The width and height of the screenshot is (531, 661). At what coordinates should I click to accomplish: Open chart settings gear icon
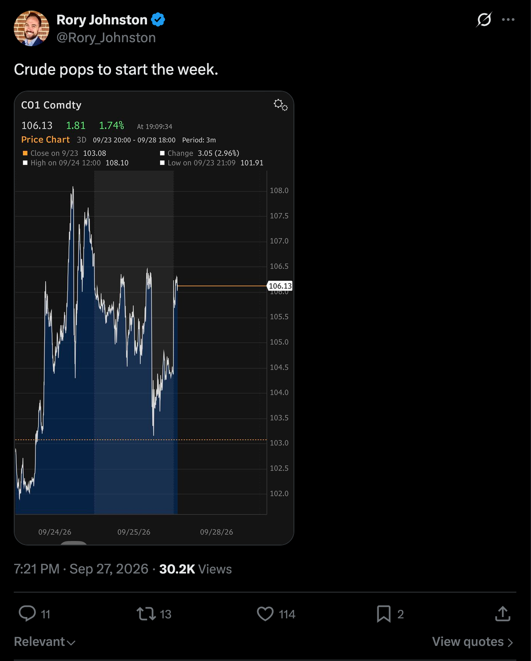click(x=281, y=105)
